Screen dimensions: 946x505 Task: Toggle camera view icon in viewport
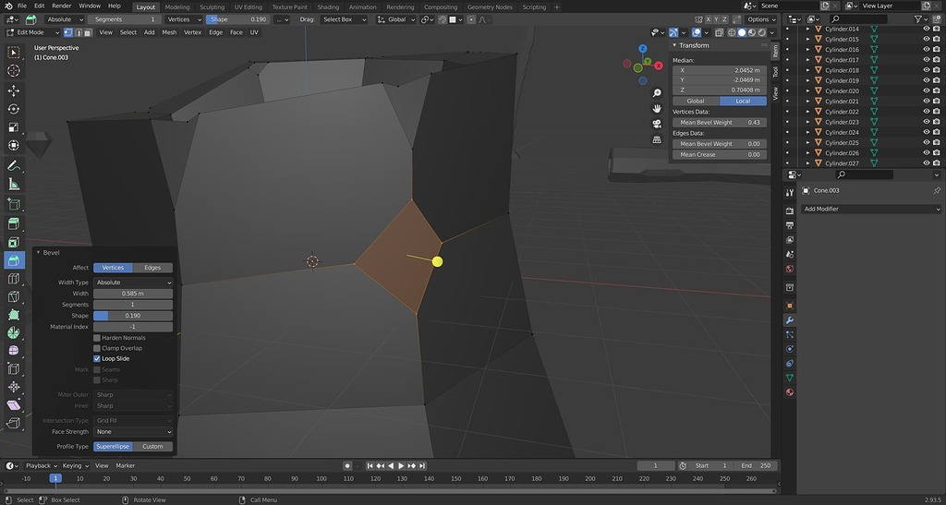[657, 124]
